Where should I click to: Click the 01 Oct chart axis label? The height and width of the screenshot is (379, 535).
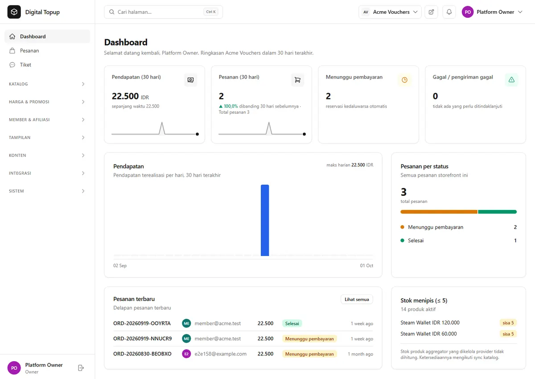(366, 266)
